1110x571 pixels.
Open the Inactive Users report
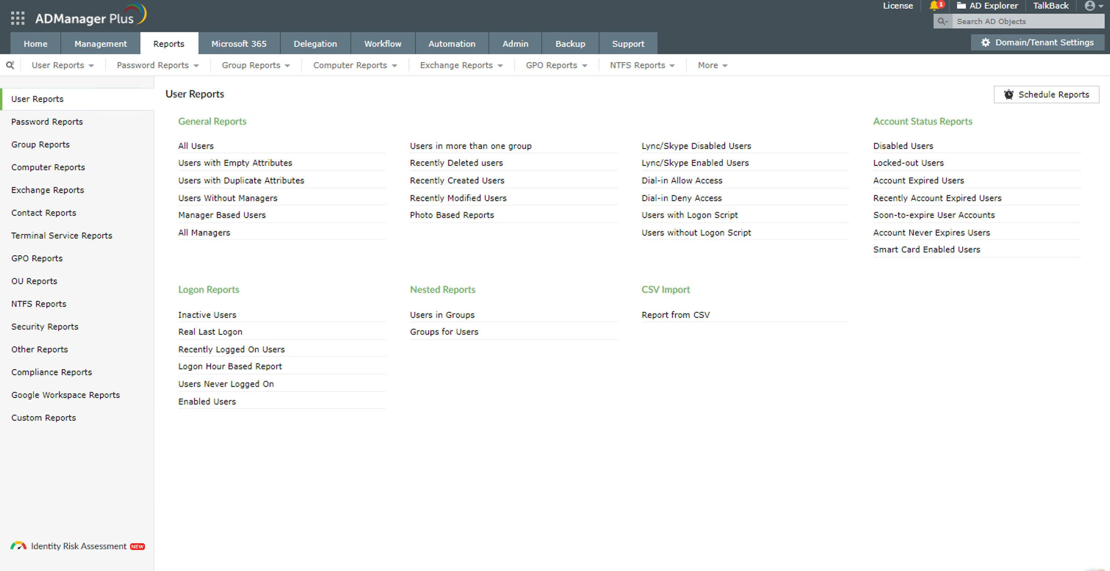tap(207, 315)
